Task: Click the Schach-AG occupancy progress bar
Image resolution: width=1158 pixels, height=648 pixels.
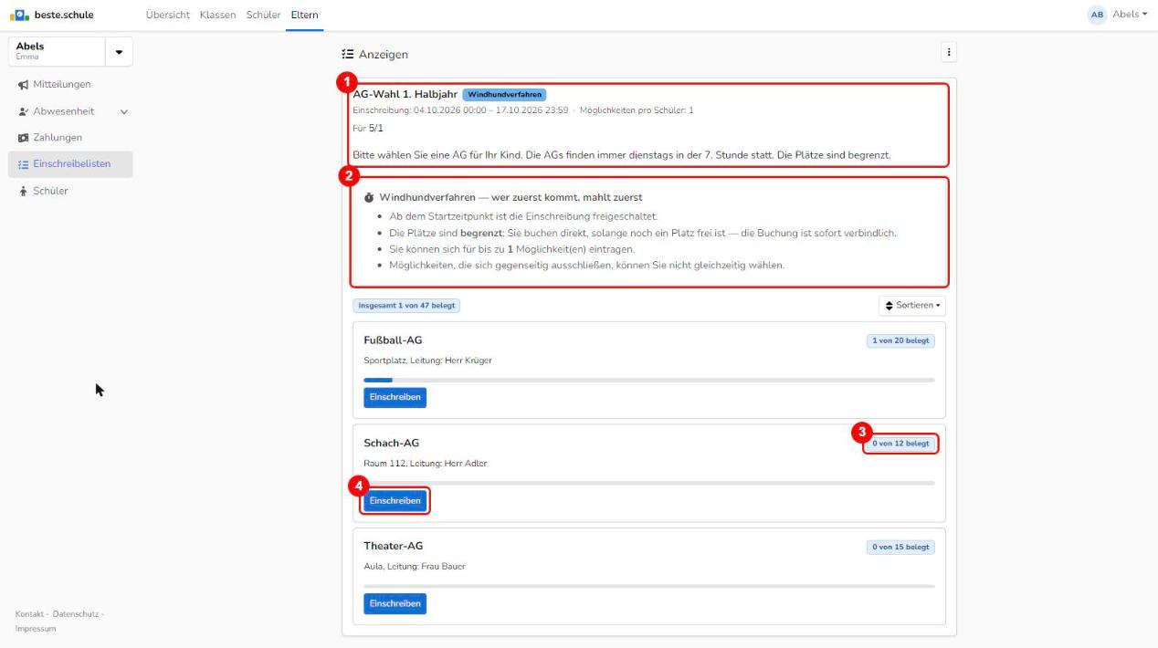Action: click(649, 483)
